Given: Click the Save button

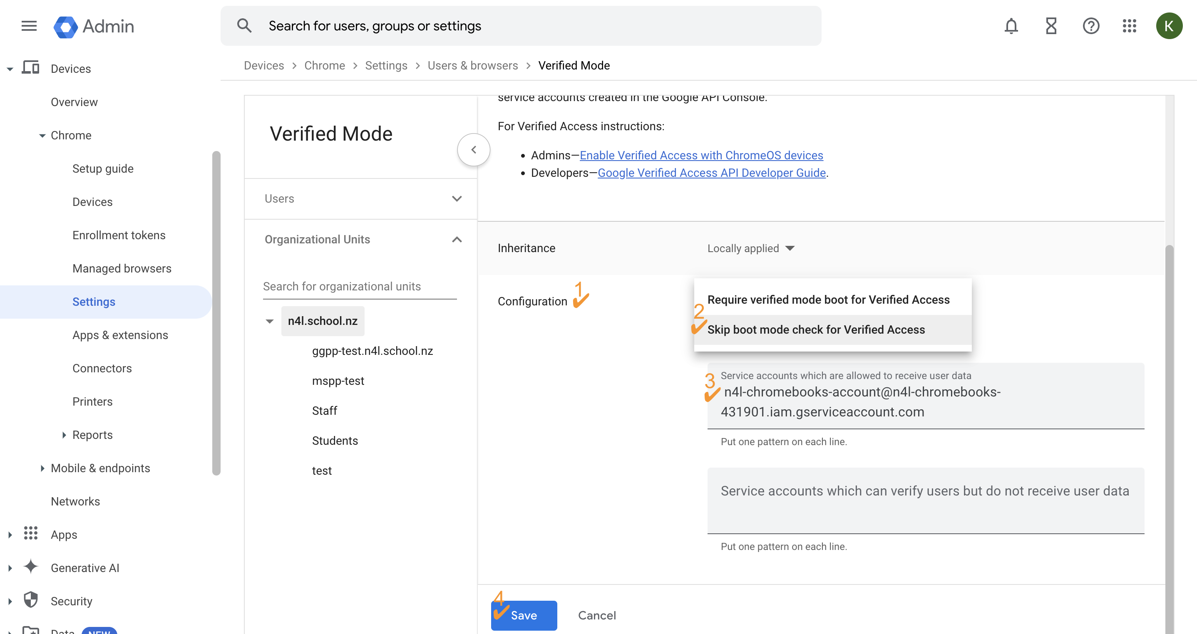Looking at the screenshot, I should click(x=524, y=615).
